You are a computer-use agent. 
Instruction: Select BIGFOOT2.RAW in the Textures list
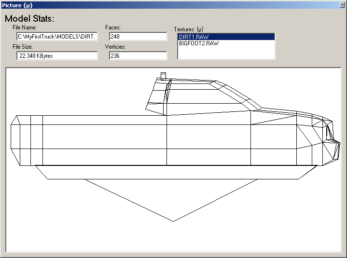pyautogui.click(x=199, y=43)
